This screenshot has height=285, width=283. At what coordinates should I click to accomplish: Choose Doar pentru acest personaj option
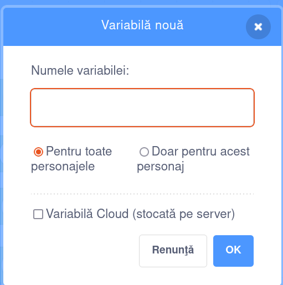tap(144, 152)
